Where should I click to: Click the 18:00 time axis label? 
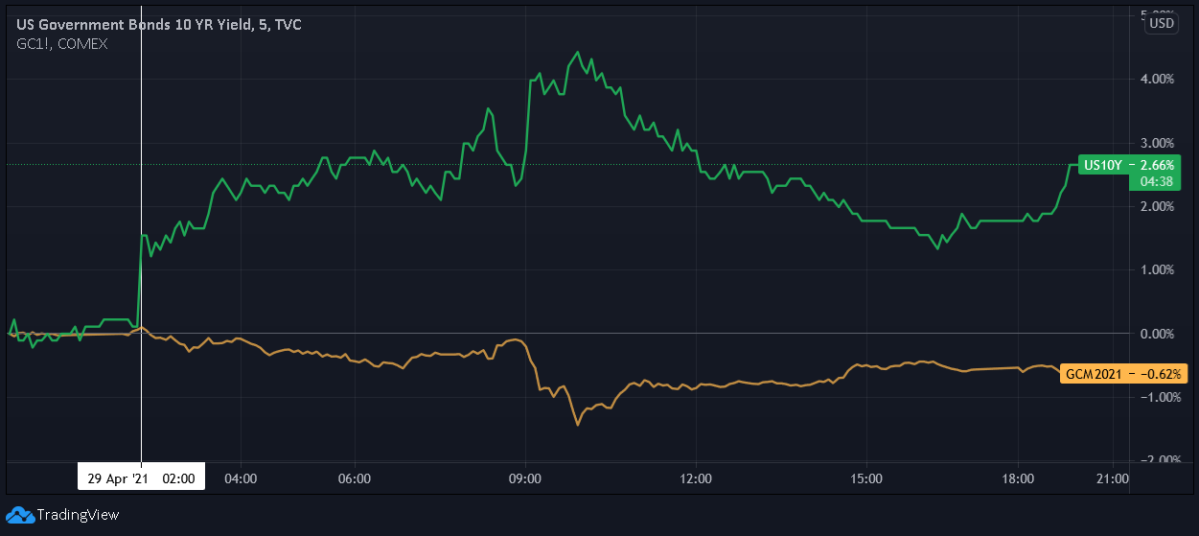pos(1018,478)
